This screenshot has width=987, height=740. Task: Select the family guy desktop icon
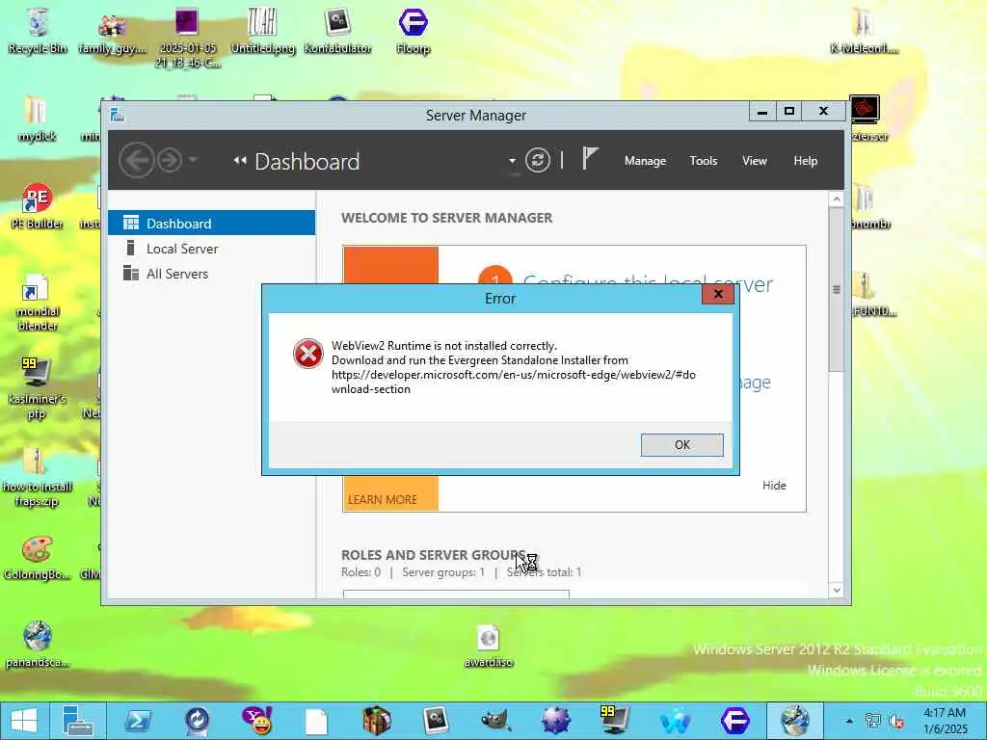112,33
